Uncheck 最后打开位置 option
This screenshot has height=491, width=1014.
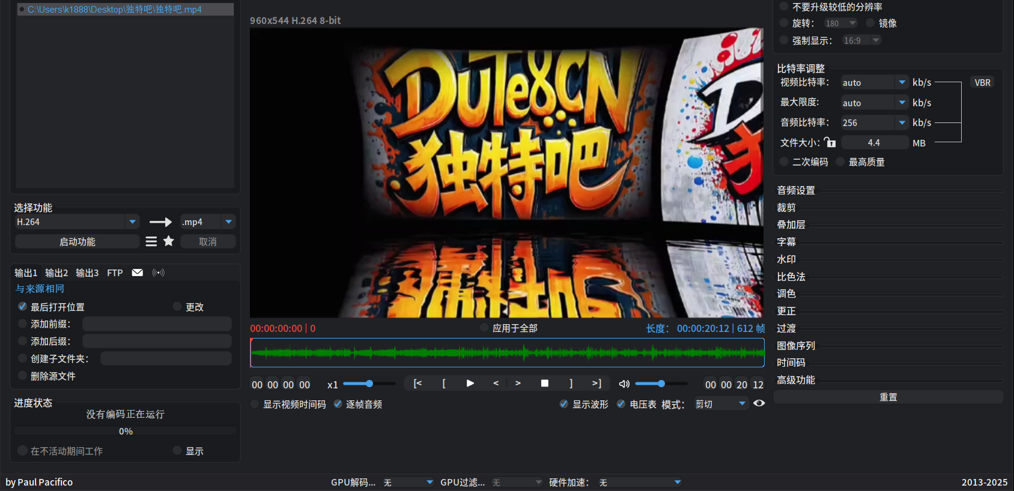23,307
